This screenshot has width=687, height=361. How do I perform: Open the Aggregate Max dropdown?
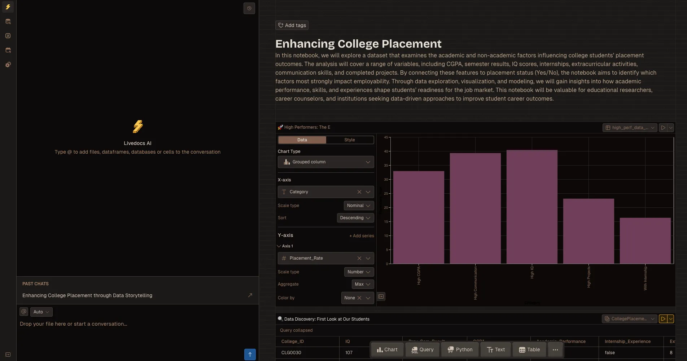click(362, 284)
